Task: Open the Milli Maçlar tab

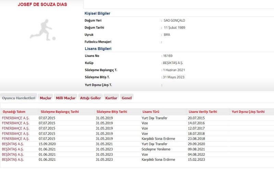Action: point(65,98)
